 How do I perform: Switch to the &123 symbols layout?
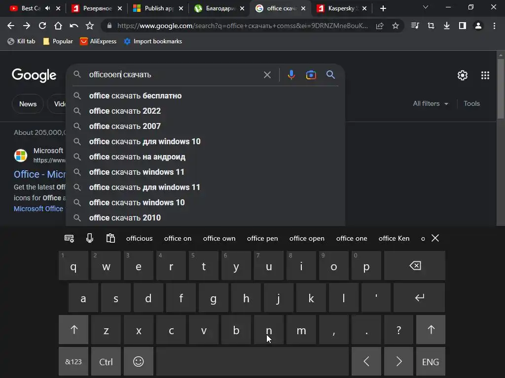73,362
